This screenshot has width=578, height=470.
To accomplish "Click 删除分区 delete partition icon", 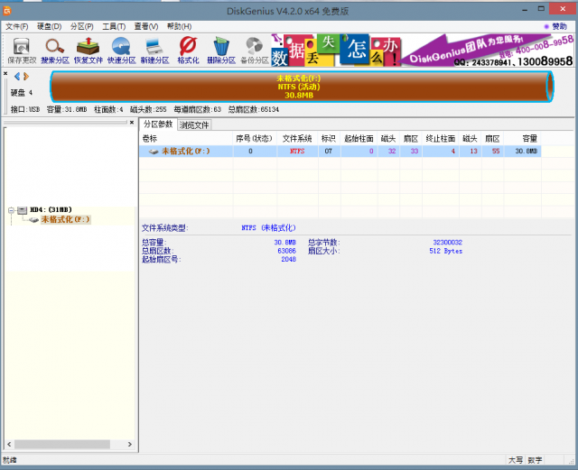I will (221, 51).
